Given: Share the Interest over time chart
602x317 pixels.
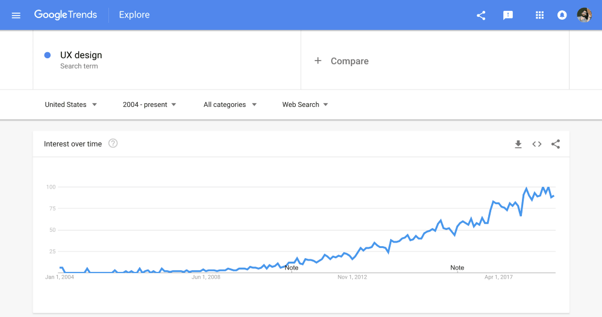Looking at the screenshot, I should [x=556, y=144].
